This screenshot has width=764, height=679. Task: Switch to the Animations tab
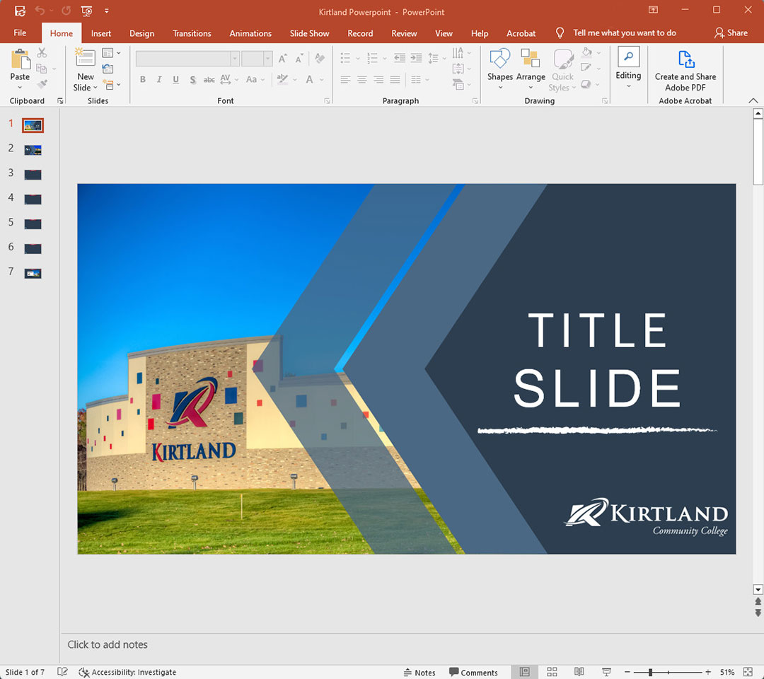pyautogui.click(x=250, y=33)
